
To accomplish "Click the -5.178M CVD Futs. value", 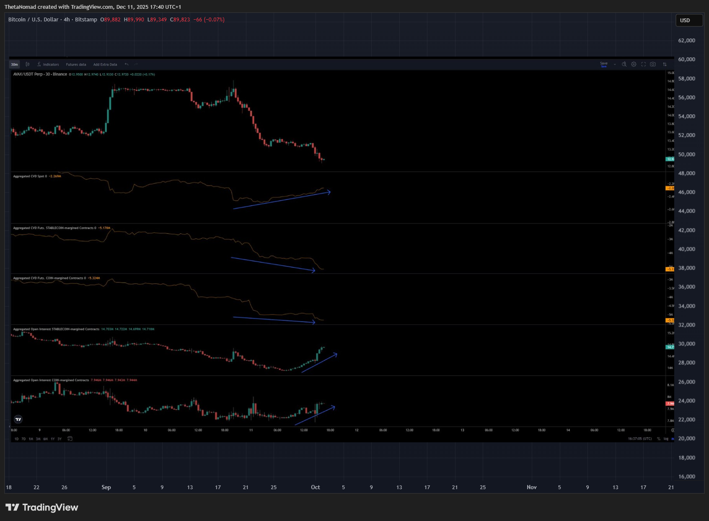I will (104, 228).
